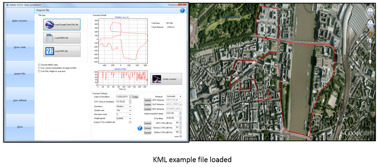Zoom in with Google Earth plus button
The image size is (378, 167).
370,40
